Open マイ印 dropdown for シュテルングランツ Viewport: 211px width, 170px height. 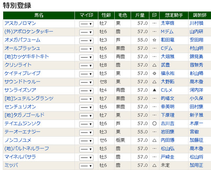coord(86,99)
